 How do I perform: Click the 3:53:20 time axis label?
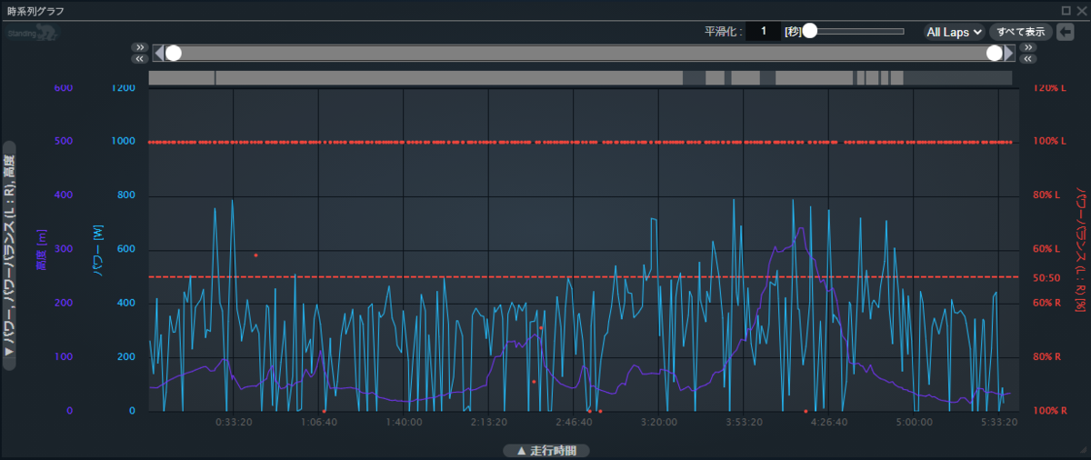click(744, 423)
